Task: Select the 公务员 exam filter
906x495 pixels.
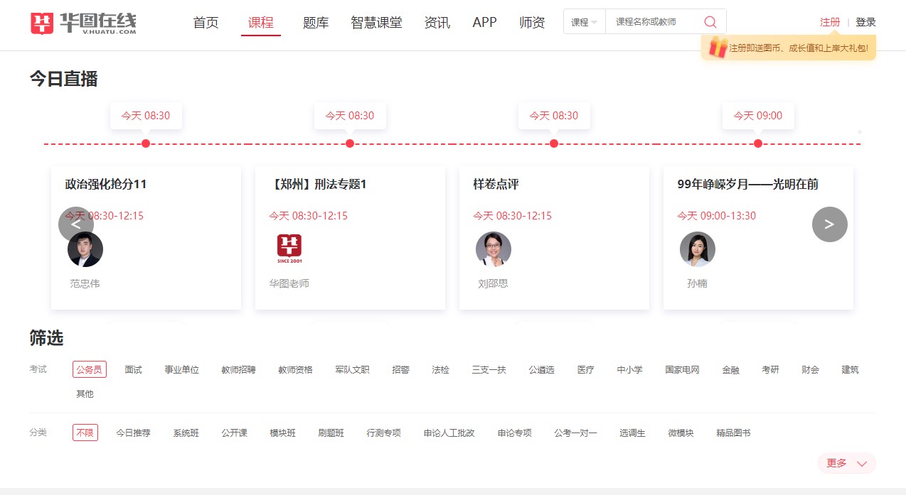Action: [89, 369]
